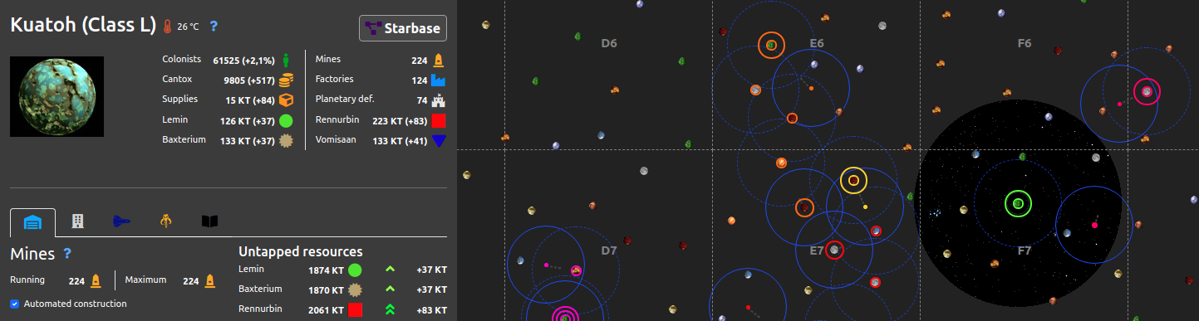This screenshot has height=321, width=1199.
Task: Click the Baxterium extraction rate arrow
Action: [x=390, y=289]
